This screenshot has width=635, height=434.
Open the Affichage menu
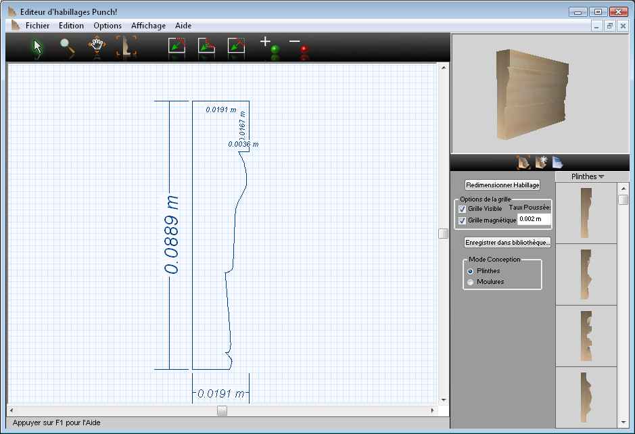(x=148, y=26)
